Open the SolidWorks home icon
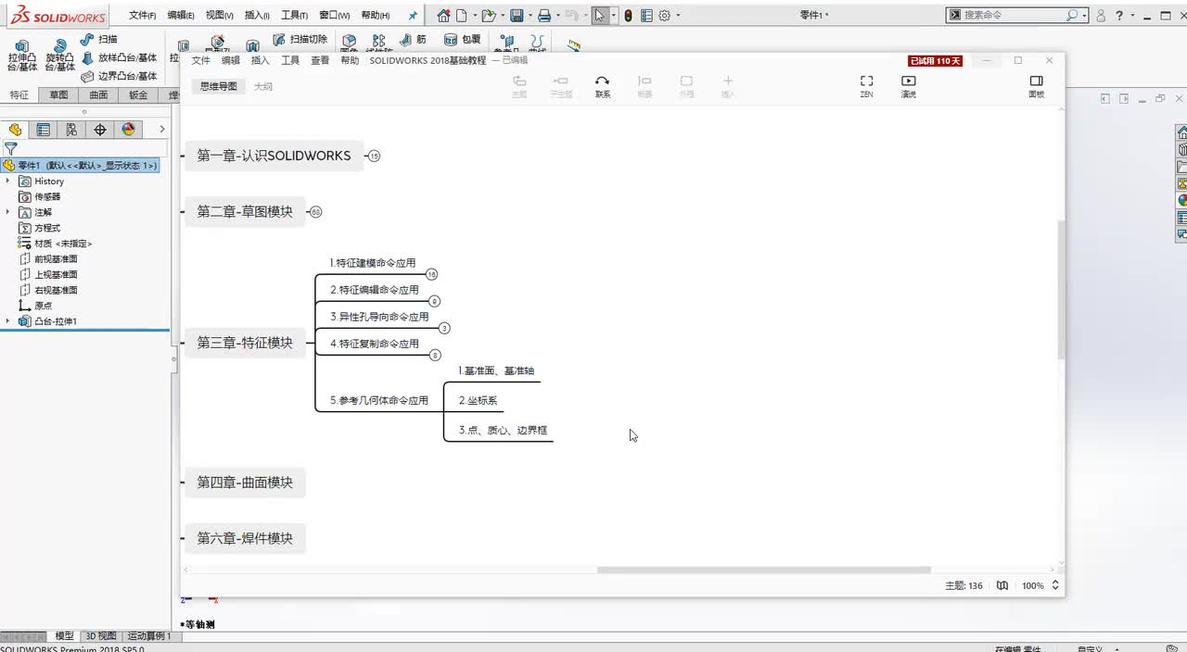The image size is (1187, 652). pyautogui.click(x=443, y=15)
